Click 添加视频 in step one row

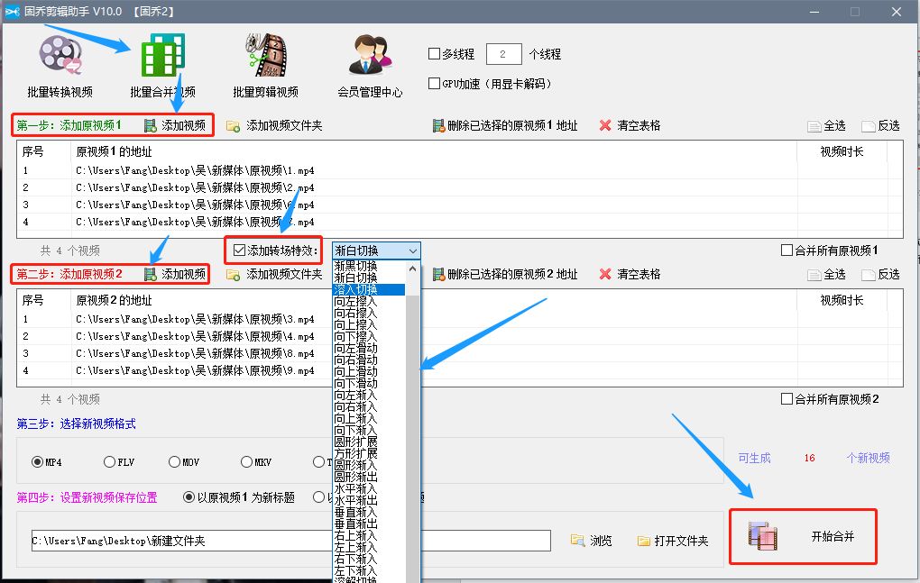click(x=176, y=125)
